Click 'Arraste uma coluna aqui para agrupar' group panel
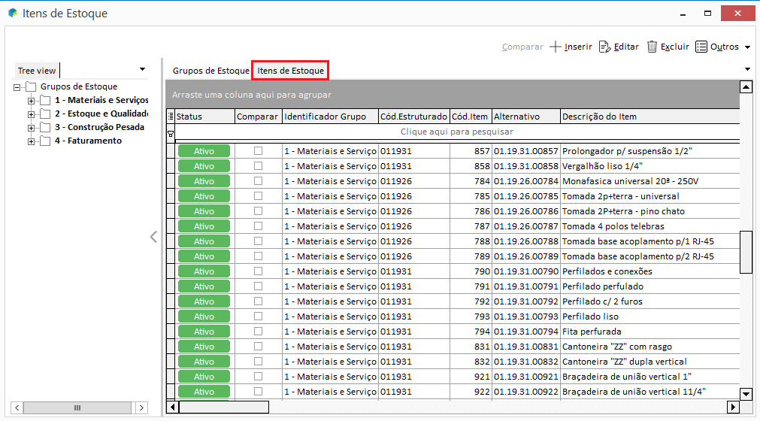The width and height of the screenshot is (760, 421). click(453, 95)
